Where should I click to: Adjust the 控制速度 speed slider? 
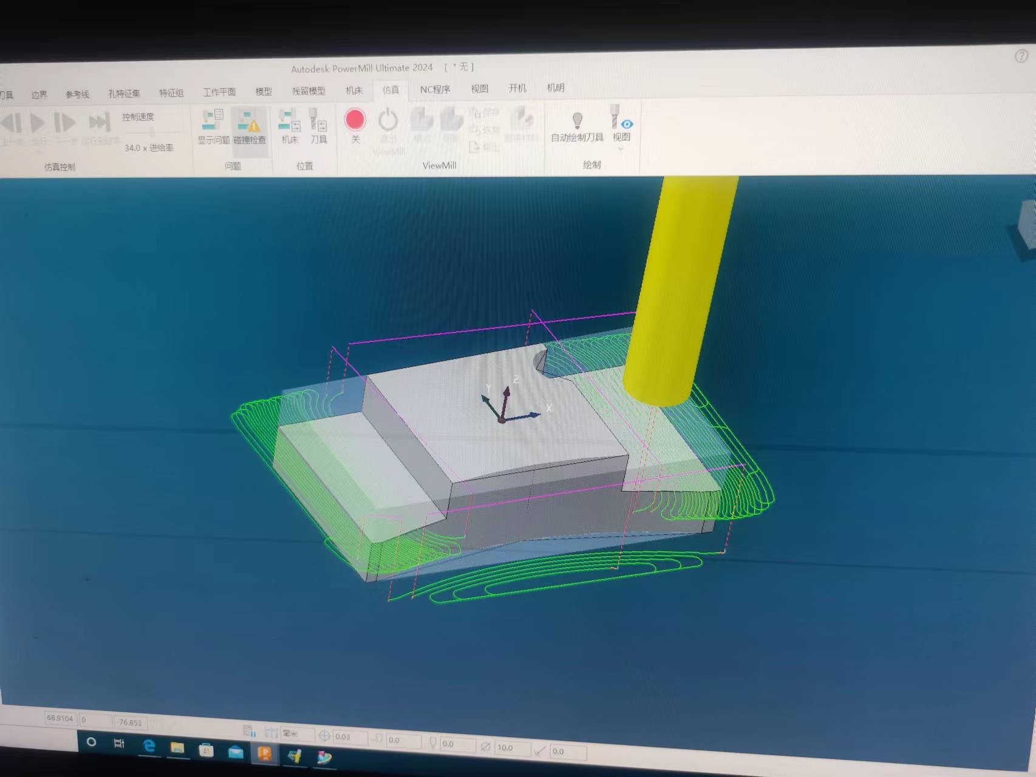151,132
